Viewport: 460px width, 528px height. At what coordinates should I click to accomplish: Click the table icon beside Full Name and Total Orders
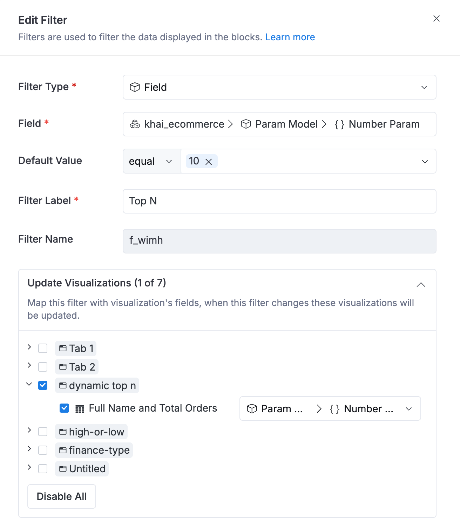click(80, 408)
